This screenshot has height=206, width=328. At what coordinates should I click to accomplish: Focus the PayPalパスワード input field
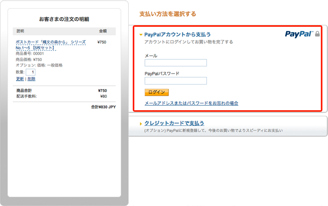176,81
